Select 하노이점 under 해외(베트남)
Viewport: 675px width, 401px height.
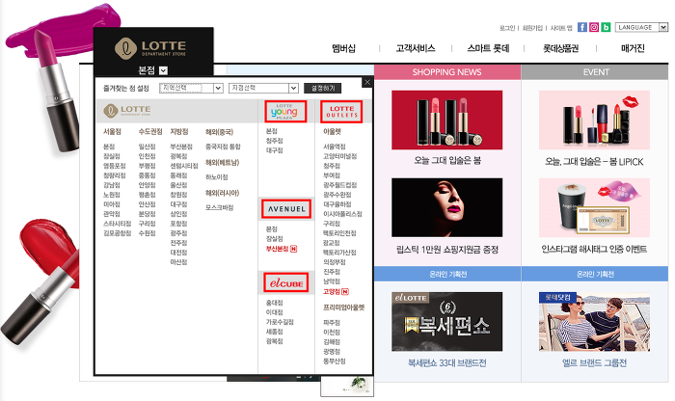217,177
